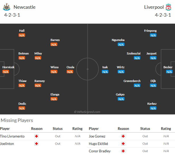175x155 pixels.
Task: Click Tino Livramento's red injury cross icon
Action: coord(36,136)
